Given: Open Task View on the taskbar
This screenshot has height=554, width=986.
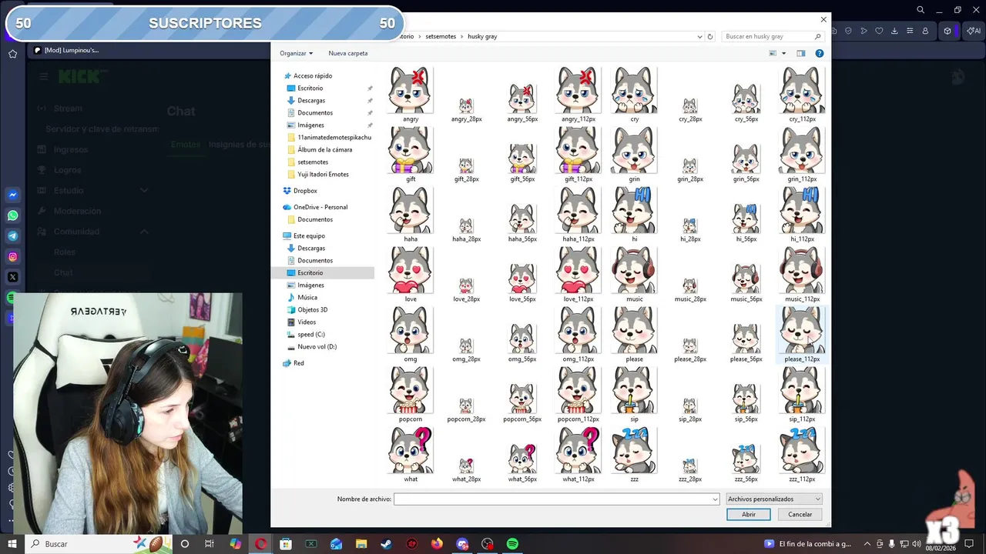Looking at the screenshot, I should coord(210,544).
